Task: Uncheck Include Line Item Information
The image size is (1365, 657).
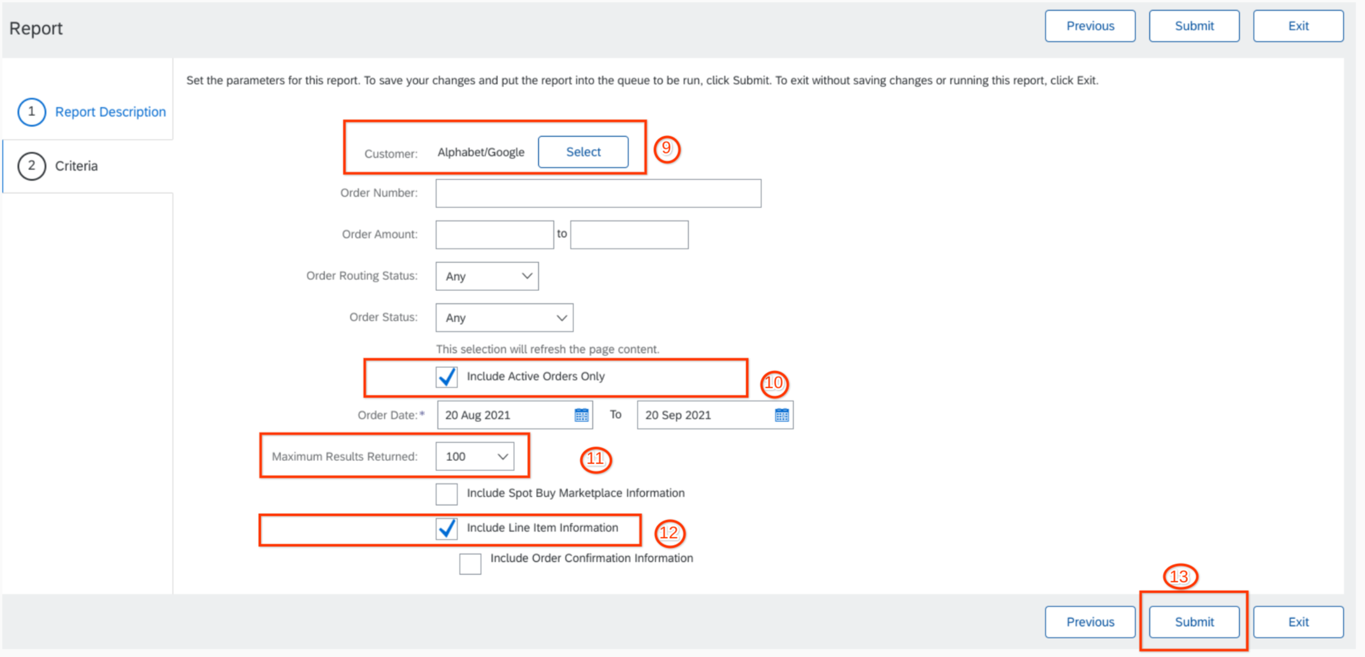Action: pyautogui.click(x=447, y=528)
